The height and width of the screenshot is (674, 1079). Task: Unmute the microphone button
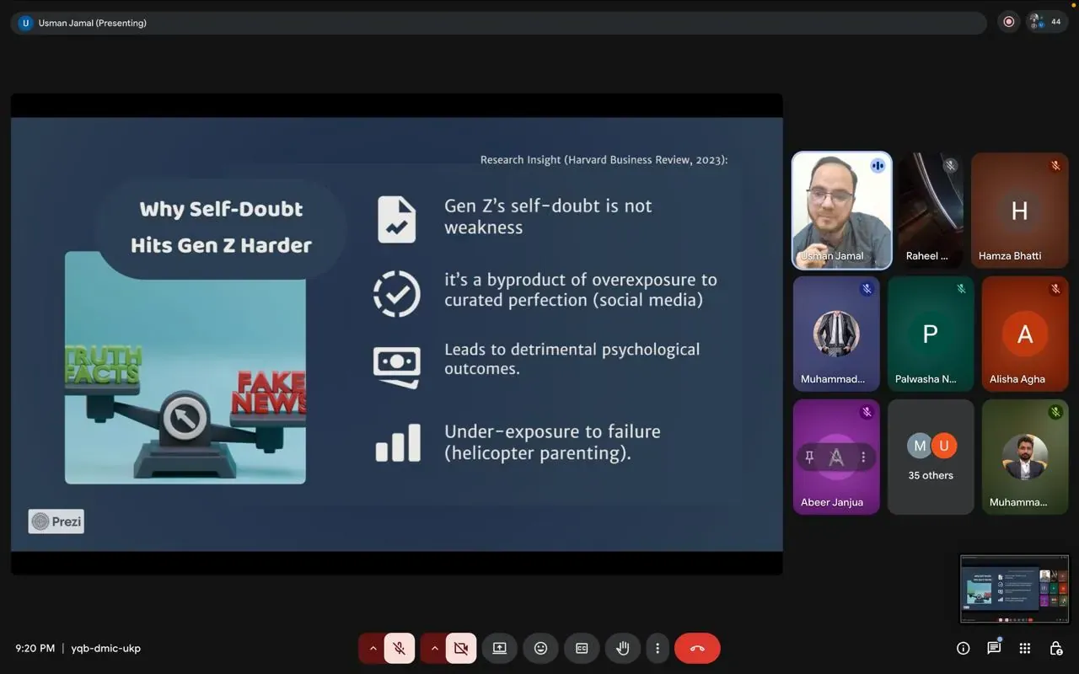coord(400,648)
